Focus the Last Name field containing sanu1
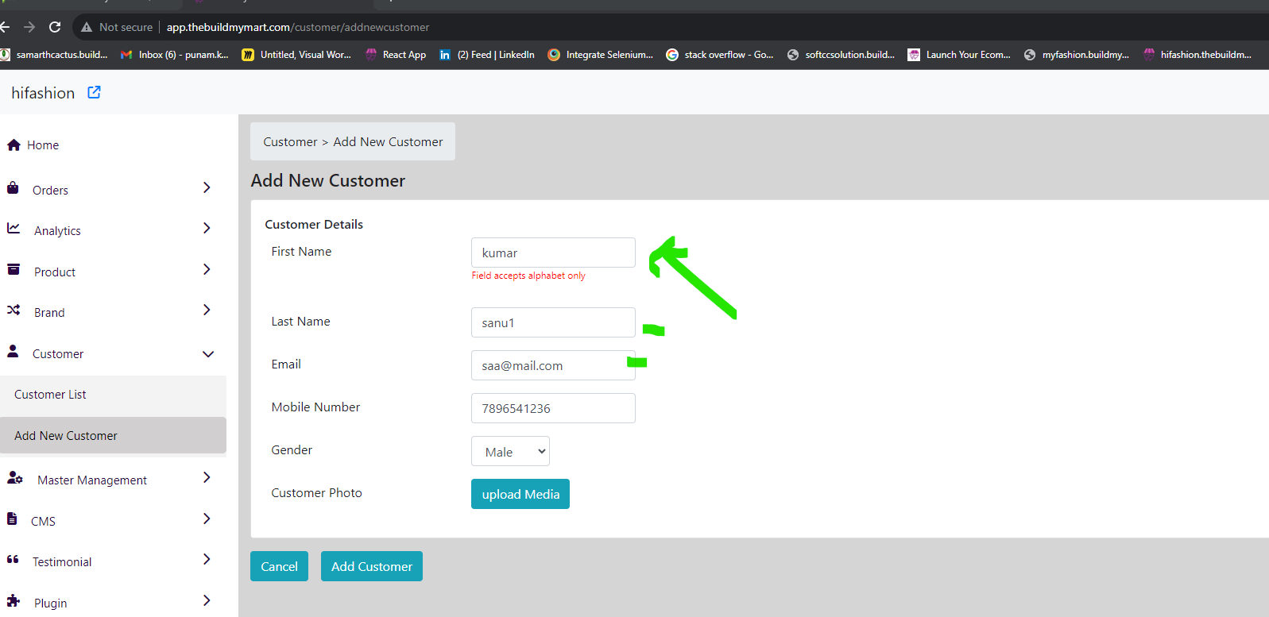The image size is (1269, 617). [553, 322]
